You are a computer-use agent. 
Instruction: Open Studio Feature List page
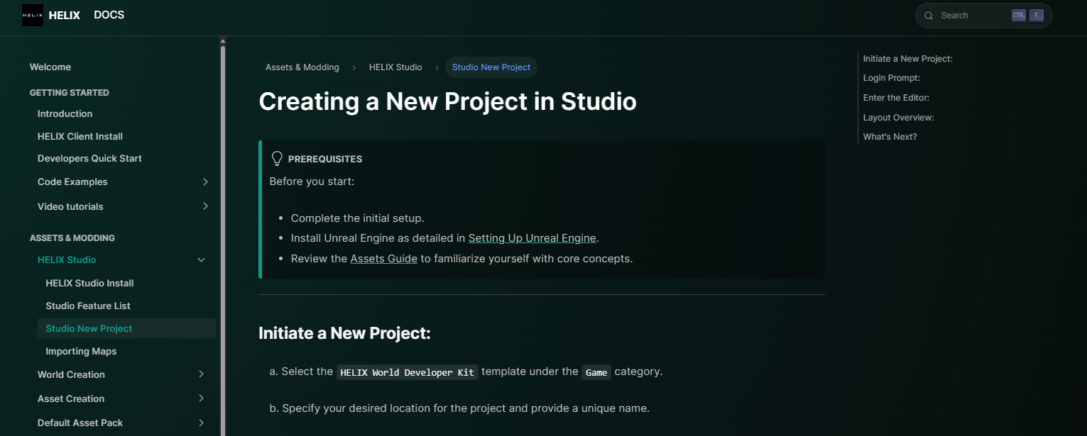[88, 306]
